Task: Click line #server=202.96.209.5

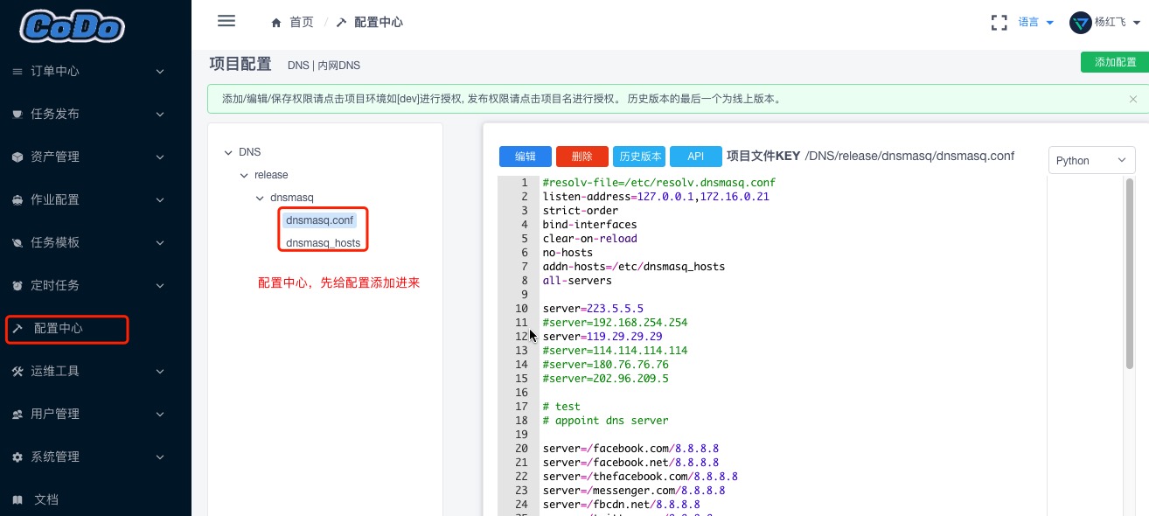Action: pos(605,379)
